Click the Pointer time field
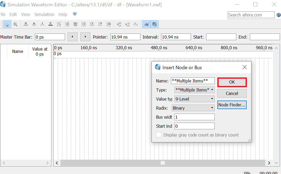 click(x=125, y=37)
